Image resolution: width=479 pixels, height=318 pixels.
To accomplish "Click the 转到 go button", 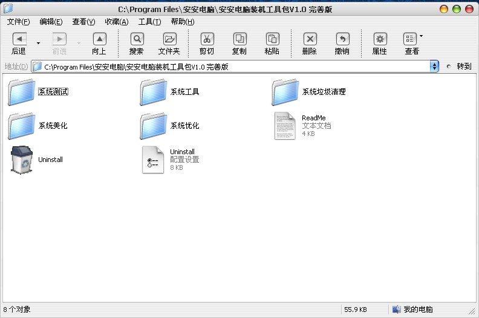I will (x=459, y=67).
